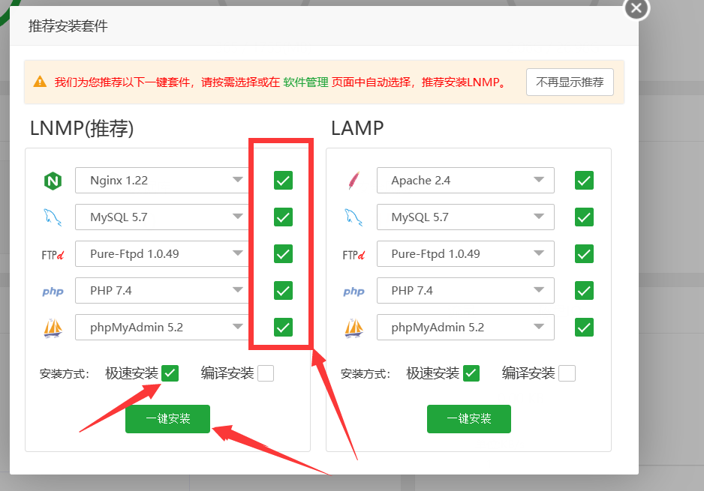This screenshot has width=704, height=491.
Task: Click the php logo in LNMP panel
Action: point(53,292)
